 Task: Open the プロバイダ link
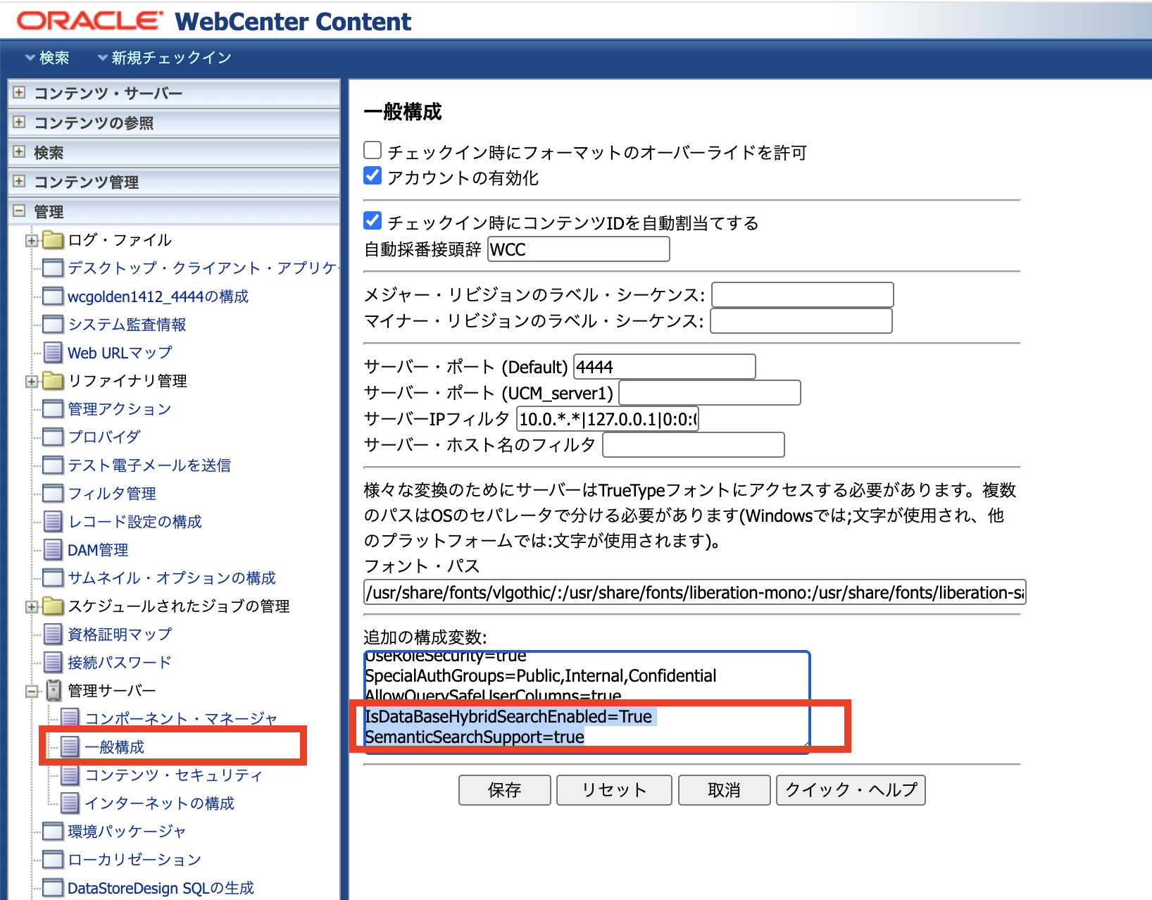click(104, 437)
